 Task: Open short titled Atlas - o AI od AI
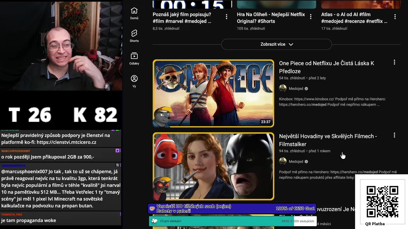(354, 18)
